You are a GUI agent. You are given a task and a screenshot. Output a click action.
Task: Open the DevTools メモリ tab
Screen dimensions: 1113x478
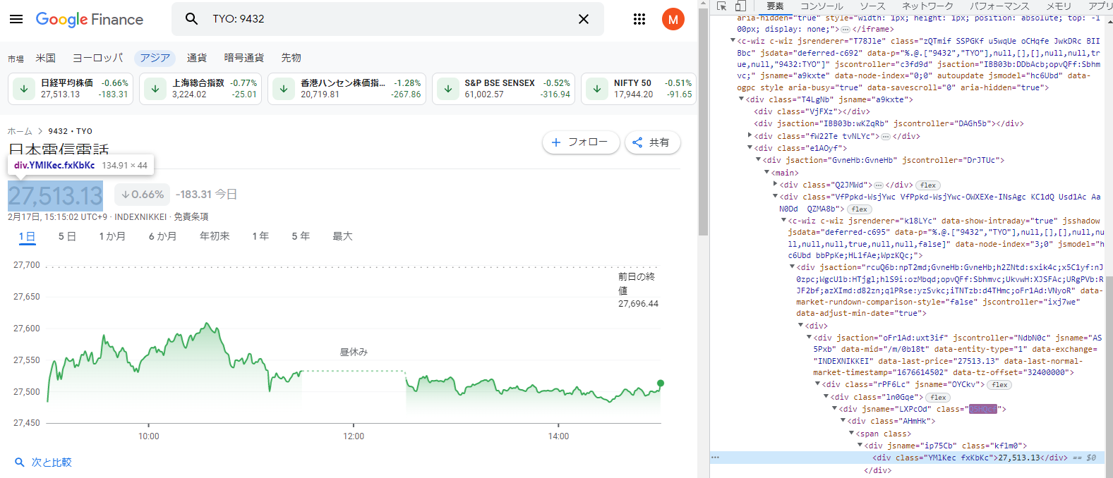point(1059,6)
